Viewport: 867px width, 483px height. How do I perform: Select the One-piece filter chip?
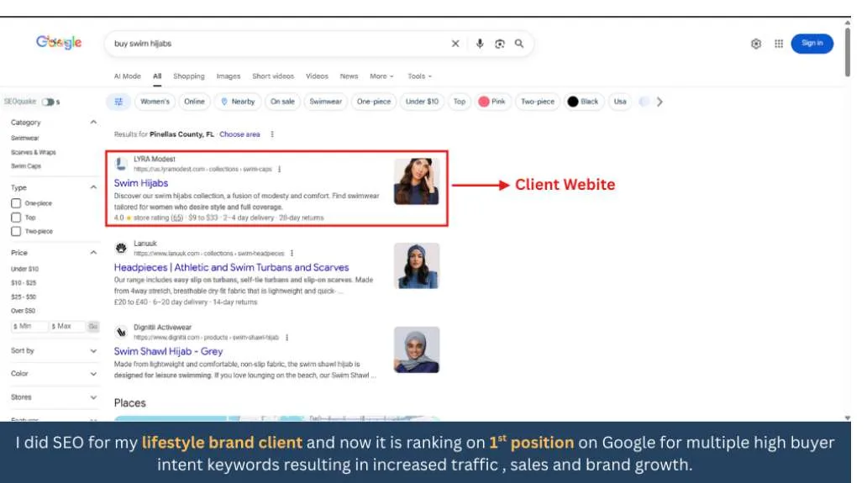coord(374,102)
